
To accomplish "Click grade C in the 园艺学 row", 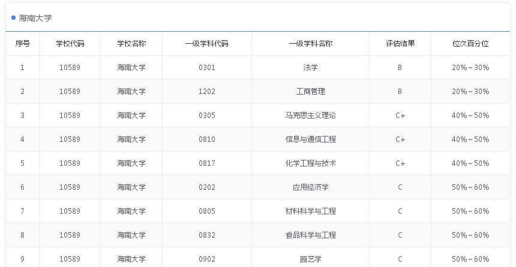I will coord(400,259).
